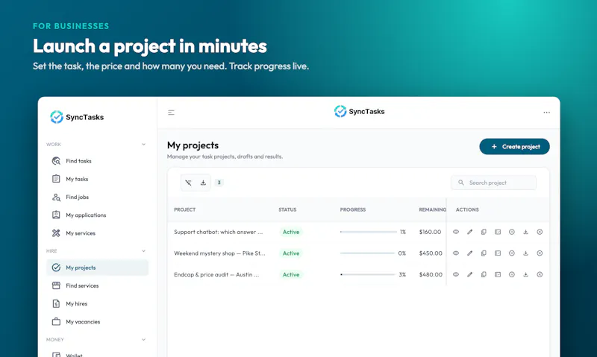The image size is (597, 357).
Task: Click the $160.00 remaining amount
Action: [x=431, y=232]
